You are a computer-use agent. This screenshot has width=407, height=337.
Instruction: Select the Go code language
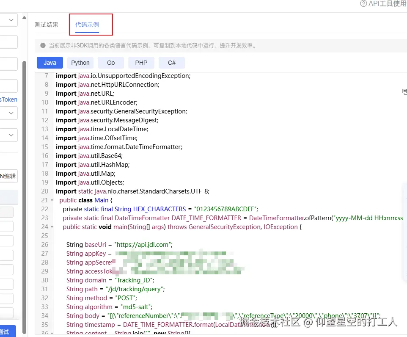(111, 63)
